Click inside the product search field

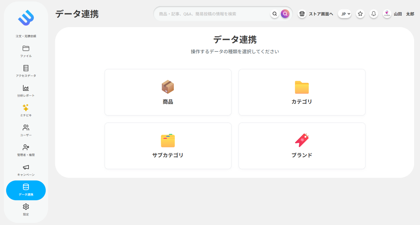pyautogui.click(x=213, y=13)
